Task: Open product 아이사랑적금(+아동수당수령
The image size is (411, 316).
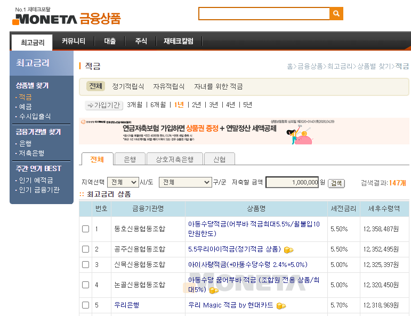Action: click(248, 264)
